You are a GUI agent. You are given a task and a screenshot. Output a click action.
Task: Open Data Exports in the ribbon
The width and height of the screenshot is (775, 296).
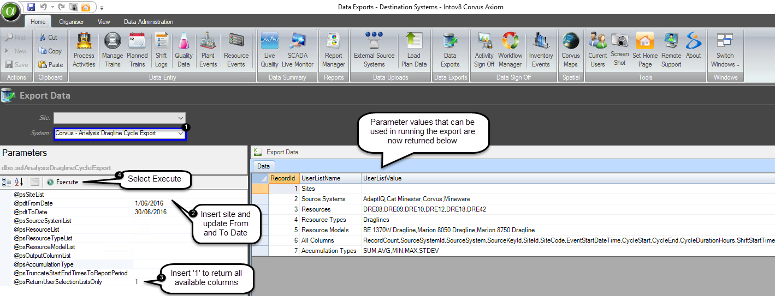(x=450, y=50)
